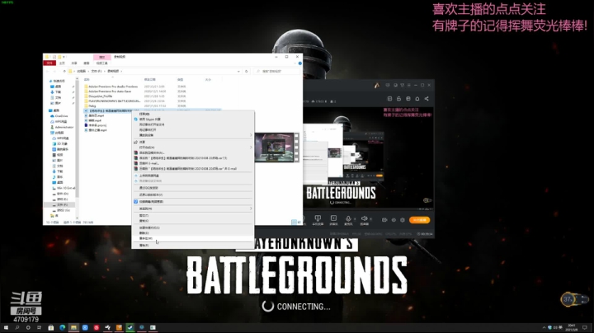This screenshot has width=594, height=333.
Task: Select the Adobe Premiere Pro Auto-Save folder
Action: pyautogui.click(x=110, y=91)
